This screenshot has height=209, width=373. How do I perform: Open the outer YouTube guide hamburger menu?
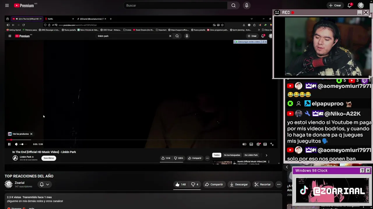7,5
